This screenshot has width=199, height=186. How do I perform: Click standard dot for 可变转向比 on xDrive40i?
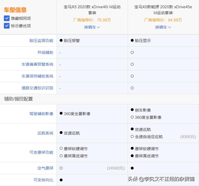[x=61, y=180]
